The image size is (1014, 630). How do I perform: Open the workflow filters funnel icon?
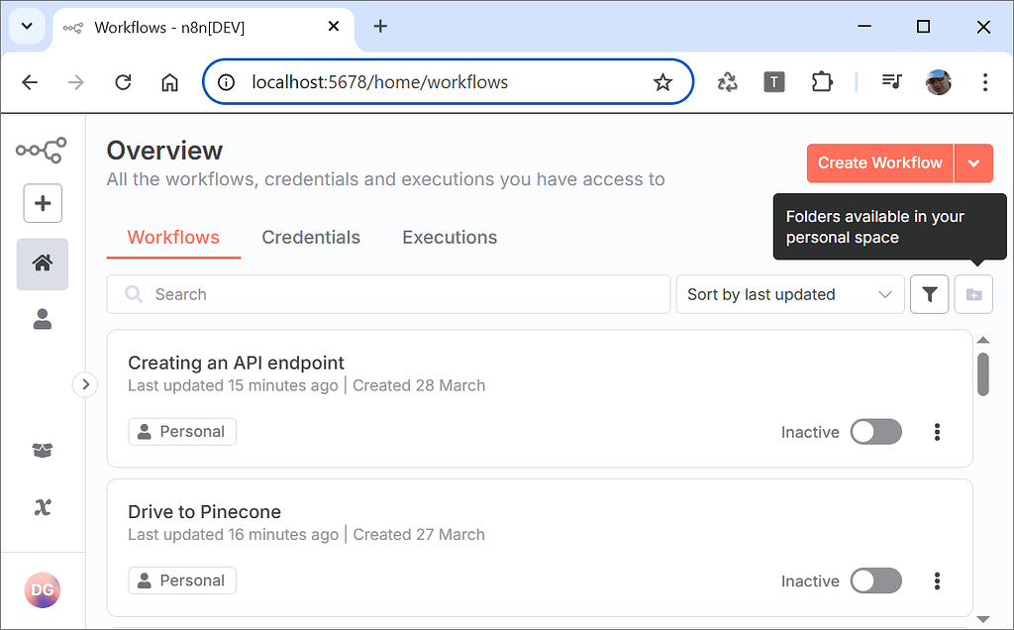tap(929, 294)
